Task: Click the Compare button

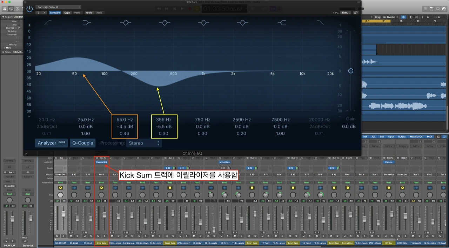Action: 54,13
